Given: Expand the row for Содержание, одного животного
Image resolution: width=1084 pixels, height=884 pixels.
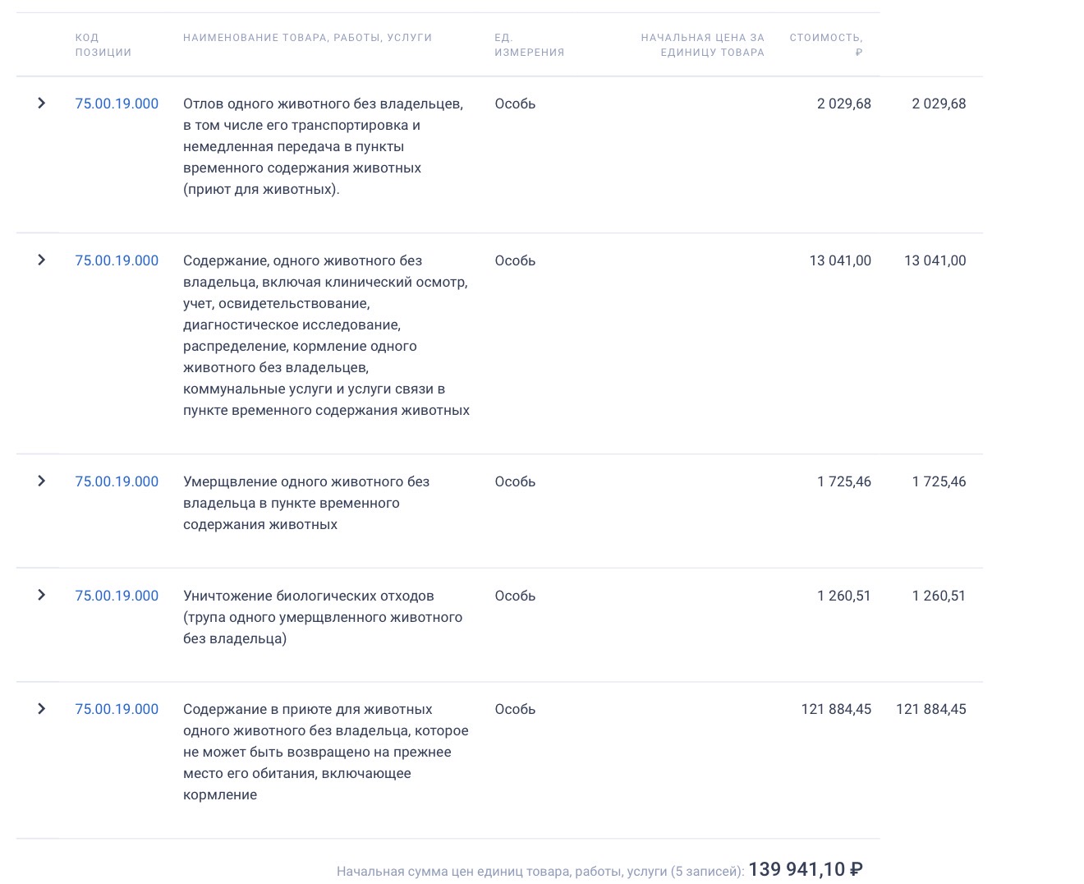Looking at the screenshot, I should 41,260.
